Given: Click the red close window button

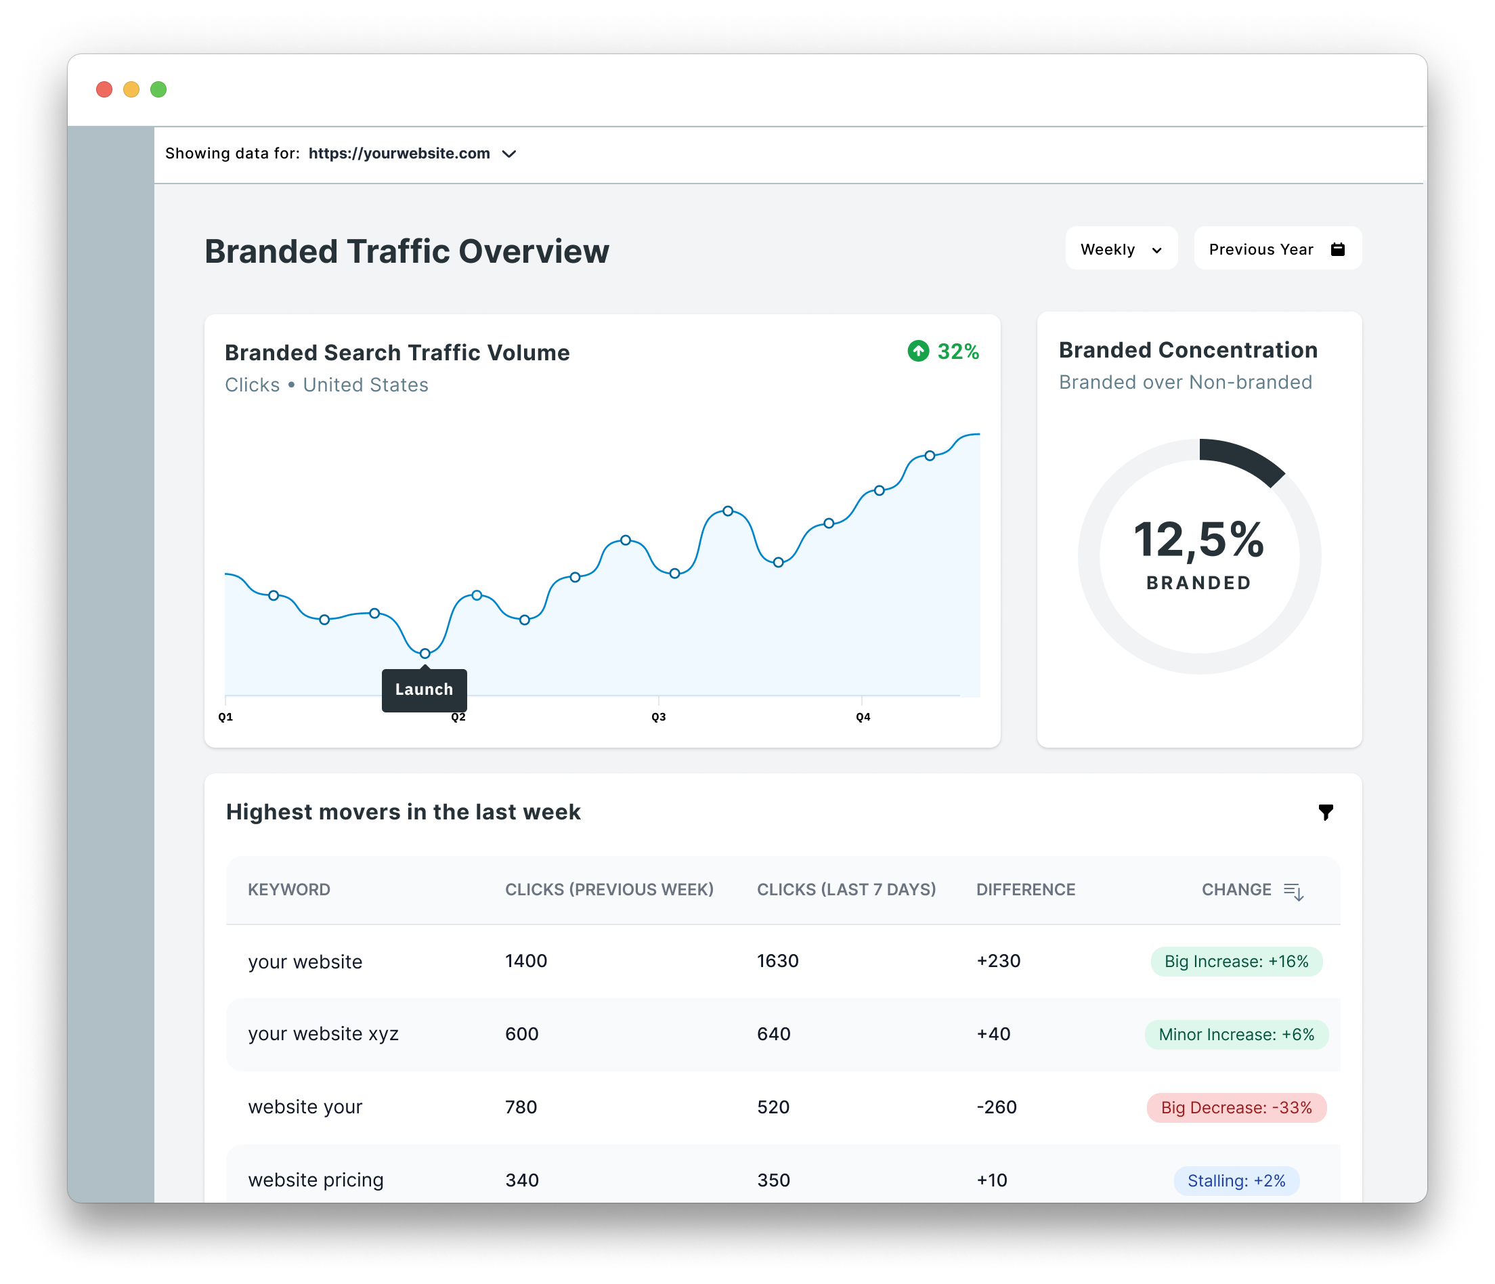Looking at the screenshot, I should coord(104,89).
